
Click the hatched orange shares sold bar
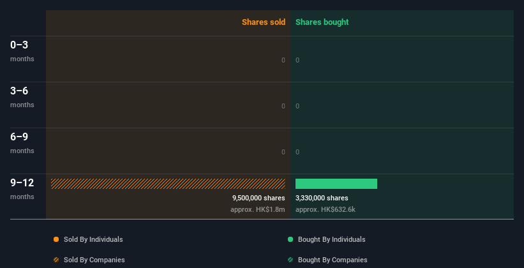(168, 184)
